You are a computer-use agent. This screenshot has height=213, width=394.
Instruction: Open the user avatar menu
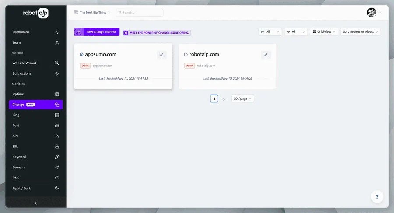pyautogui.click(x=372, y=13)
